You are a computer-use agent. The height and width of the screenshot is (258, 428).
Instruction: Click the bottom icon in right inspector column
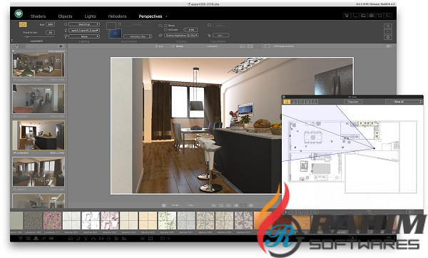coord(388,37)
